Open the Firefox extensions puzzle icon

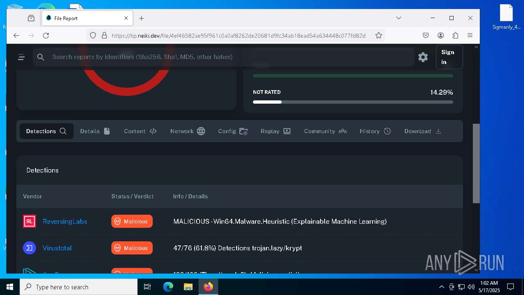[455, 36]
